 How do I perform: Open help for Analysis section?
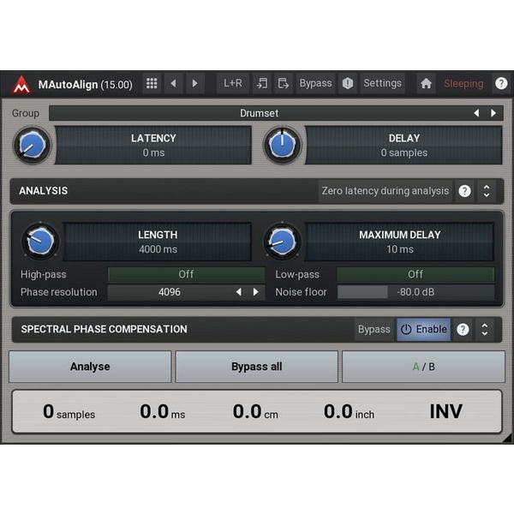pos(464,191)
